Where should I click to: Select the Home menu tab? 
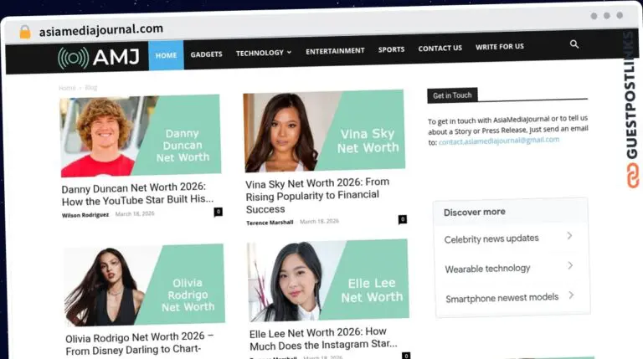pyautogui.click(x=166, y=55)
